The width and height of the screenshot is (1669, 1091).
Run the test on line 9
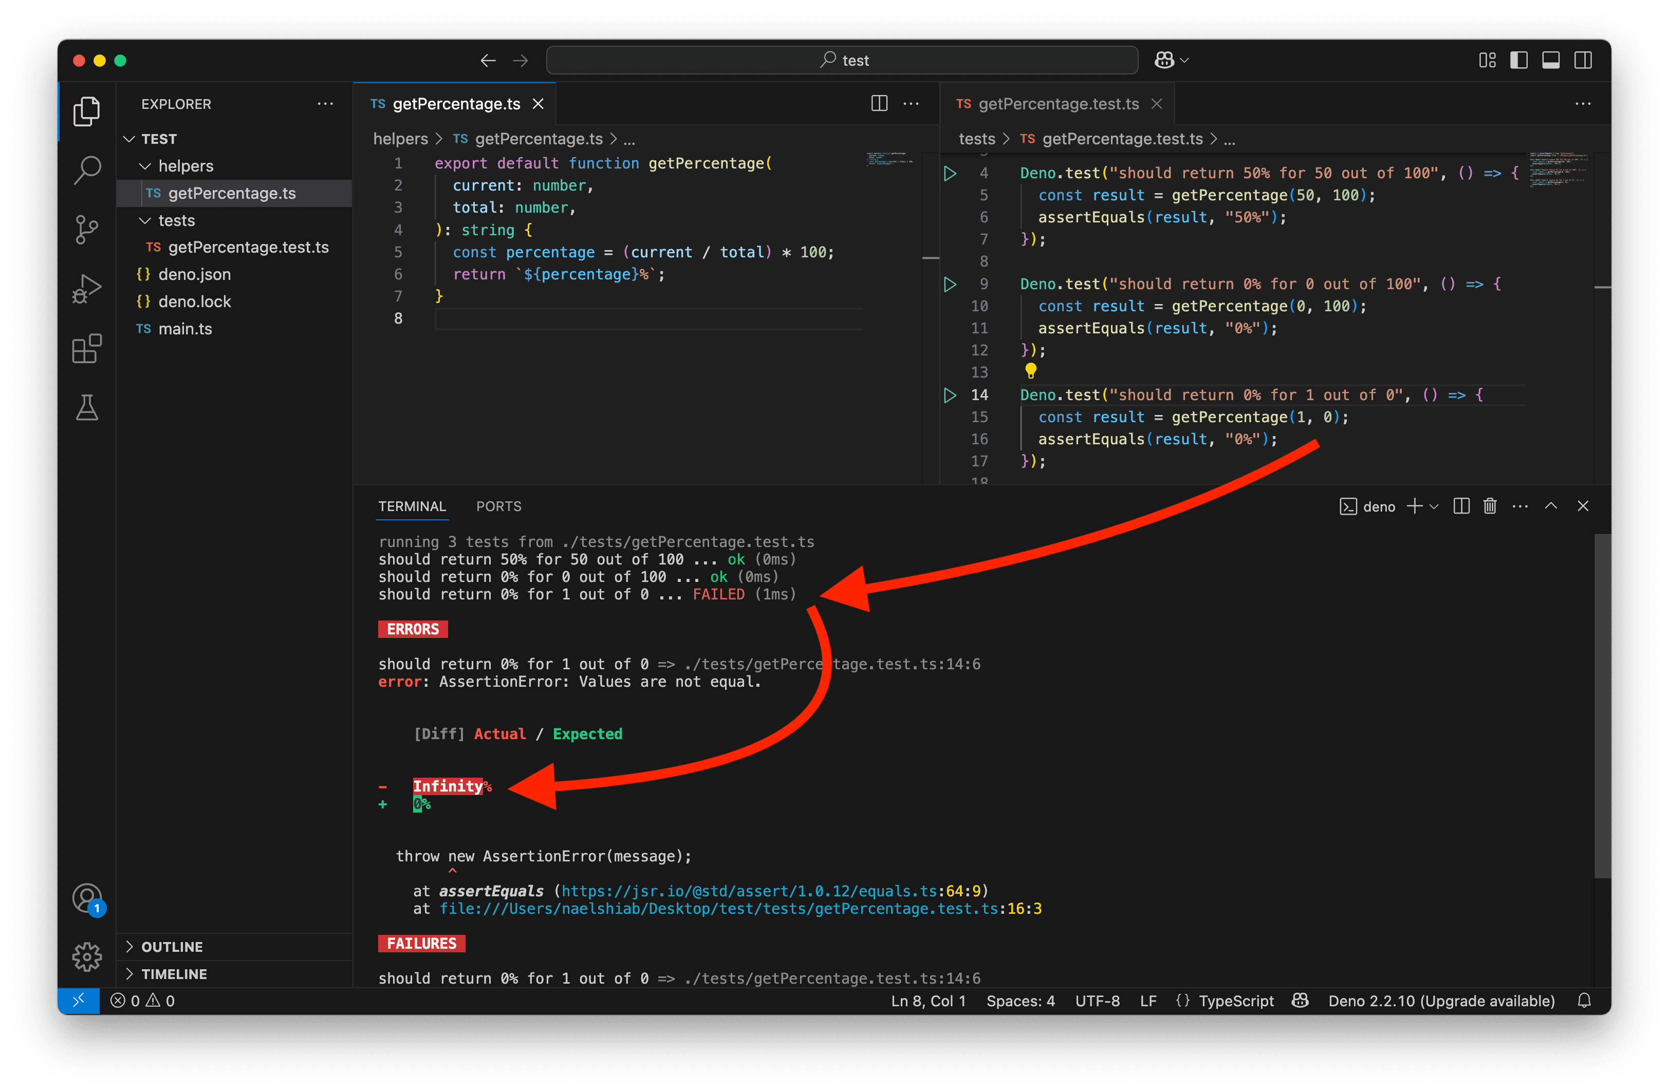pos(950,284)
